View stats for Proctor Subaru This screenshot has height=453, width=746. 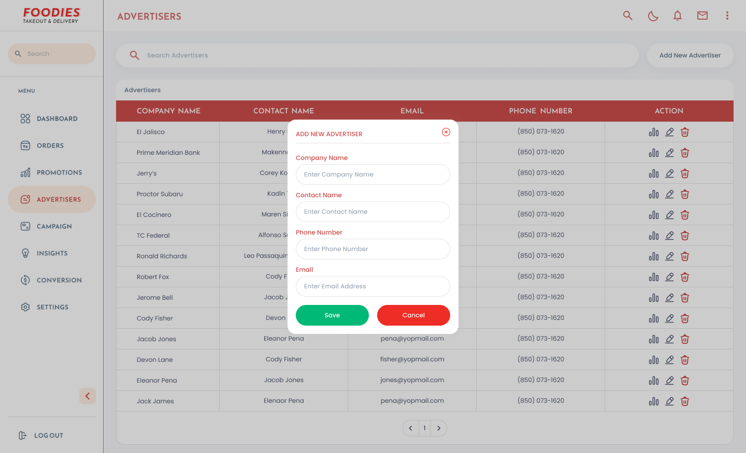(654, 194)
